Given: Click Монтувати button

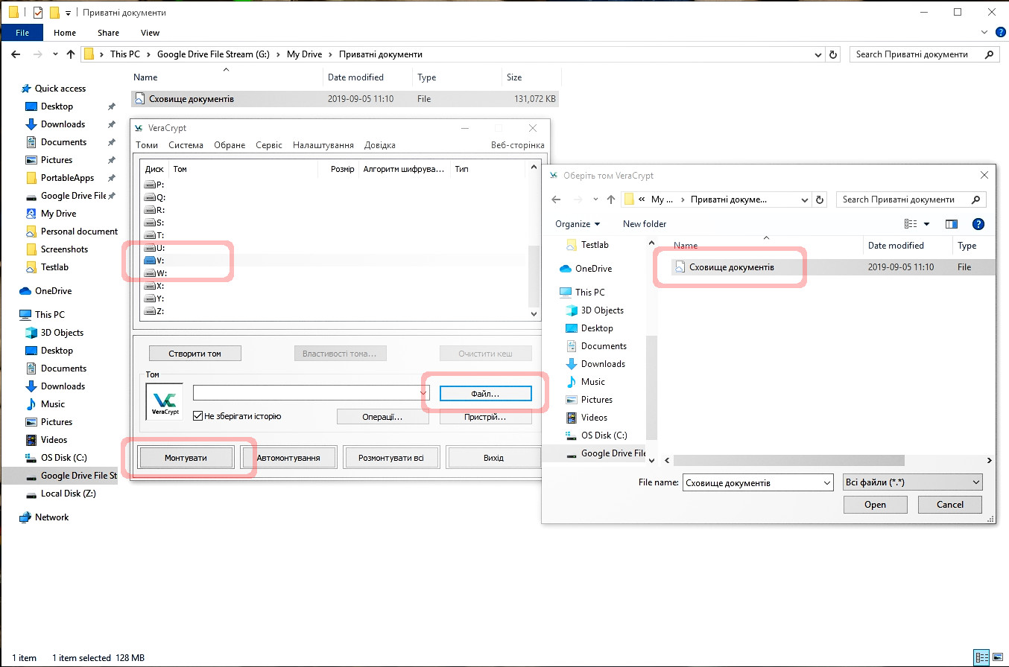Looking at the screenshot, I should coord(186,457).
